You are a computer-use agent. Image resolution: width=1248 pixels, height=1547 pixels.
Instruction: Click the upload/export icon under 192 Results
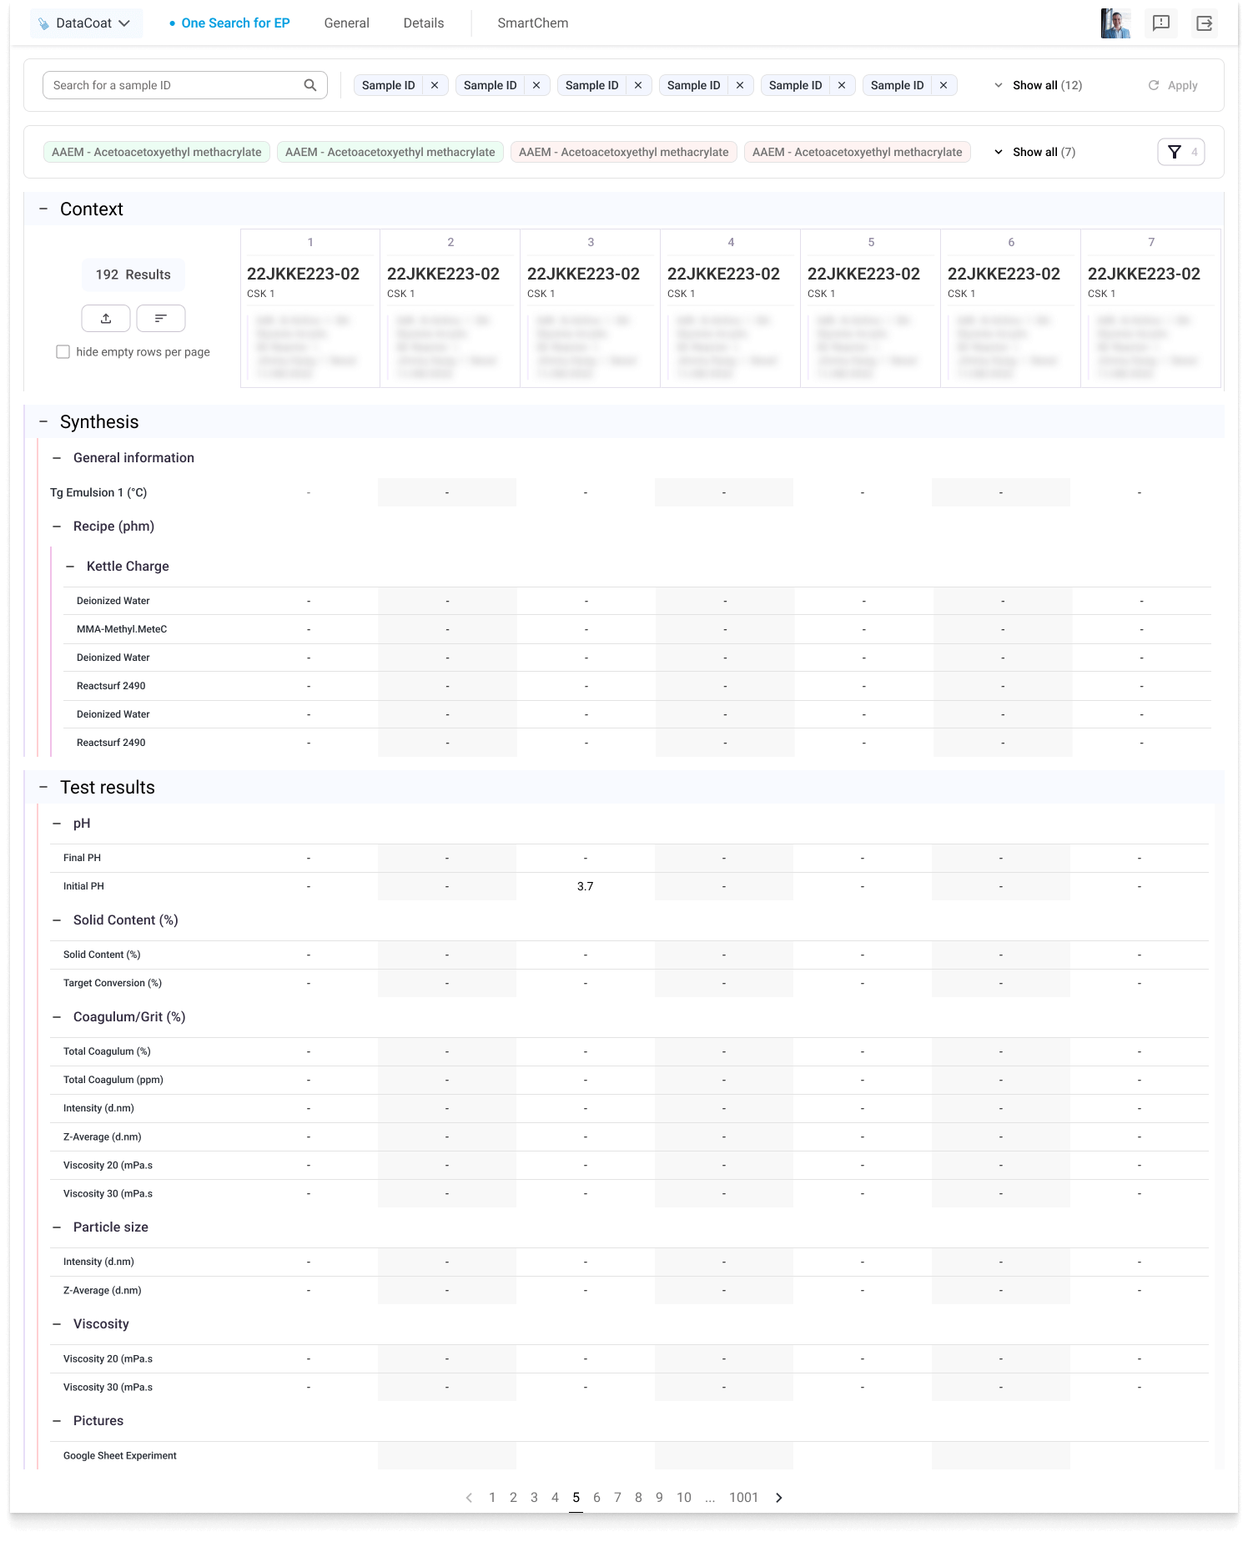pyautogui.click(x=106, y=319)
